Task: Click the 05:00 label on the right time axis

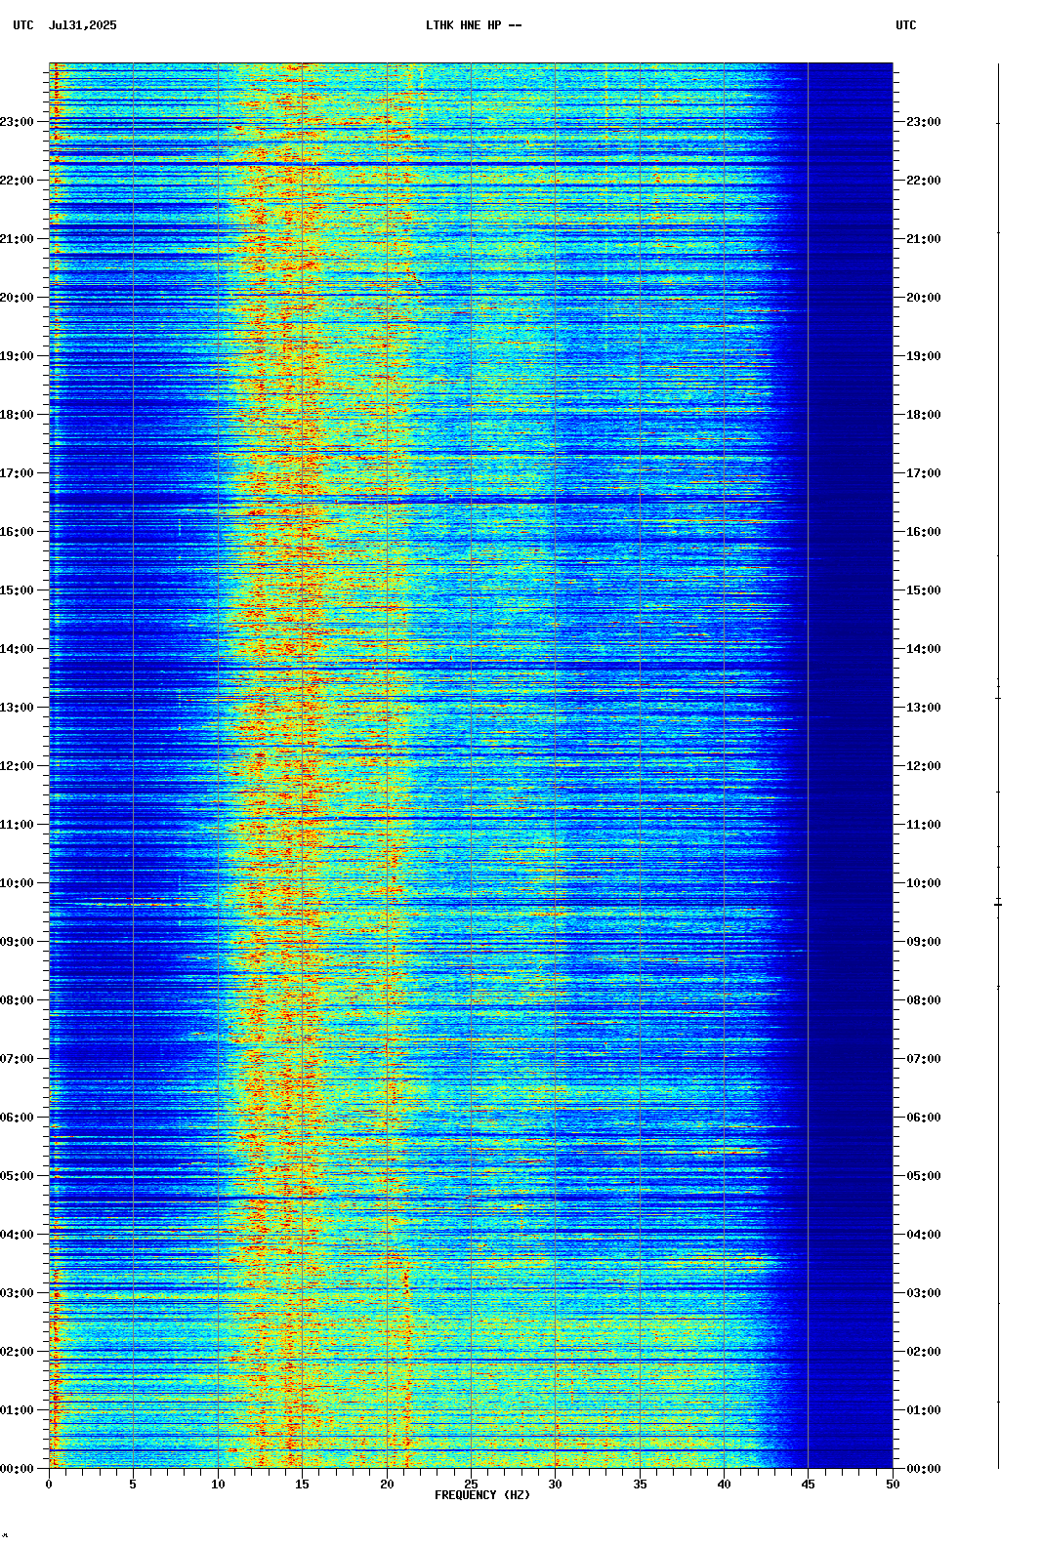Action: click(924, 1176)
